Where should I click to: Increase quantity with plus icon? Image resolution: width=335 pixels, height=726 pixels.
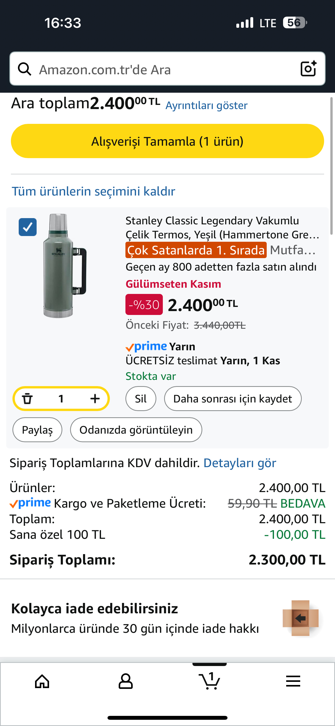[x=95, y=399]
